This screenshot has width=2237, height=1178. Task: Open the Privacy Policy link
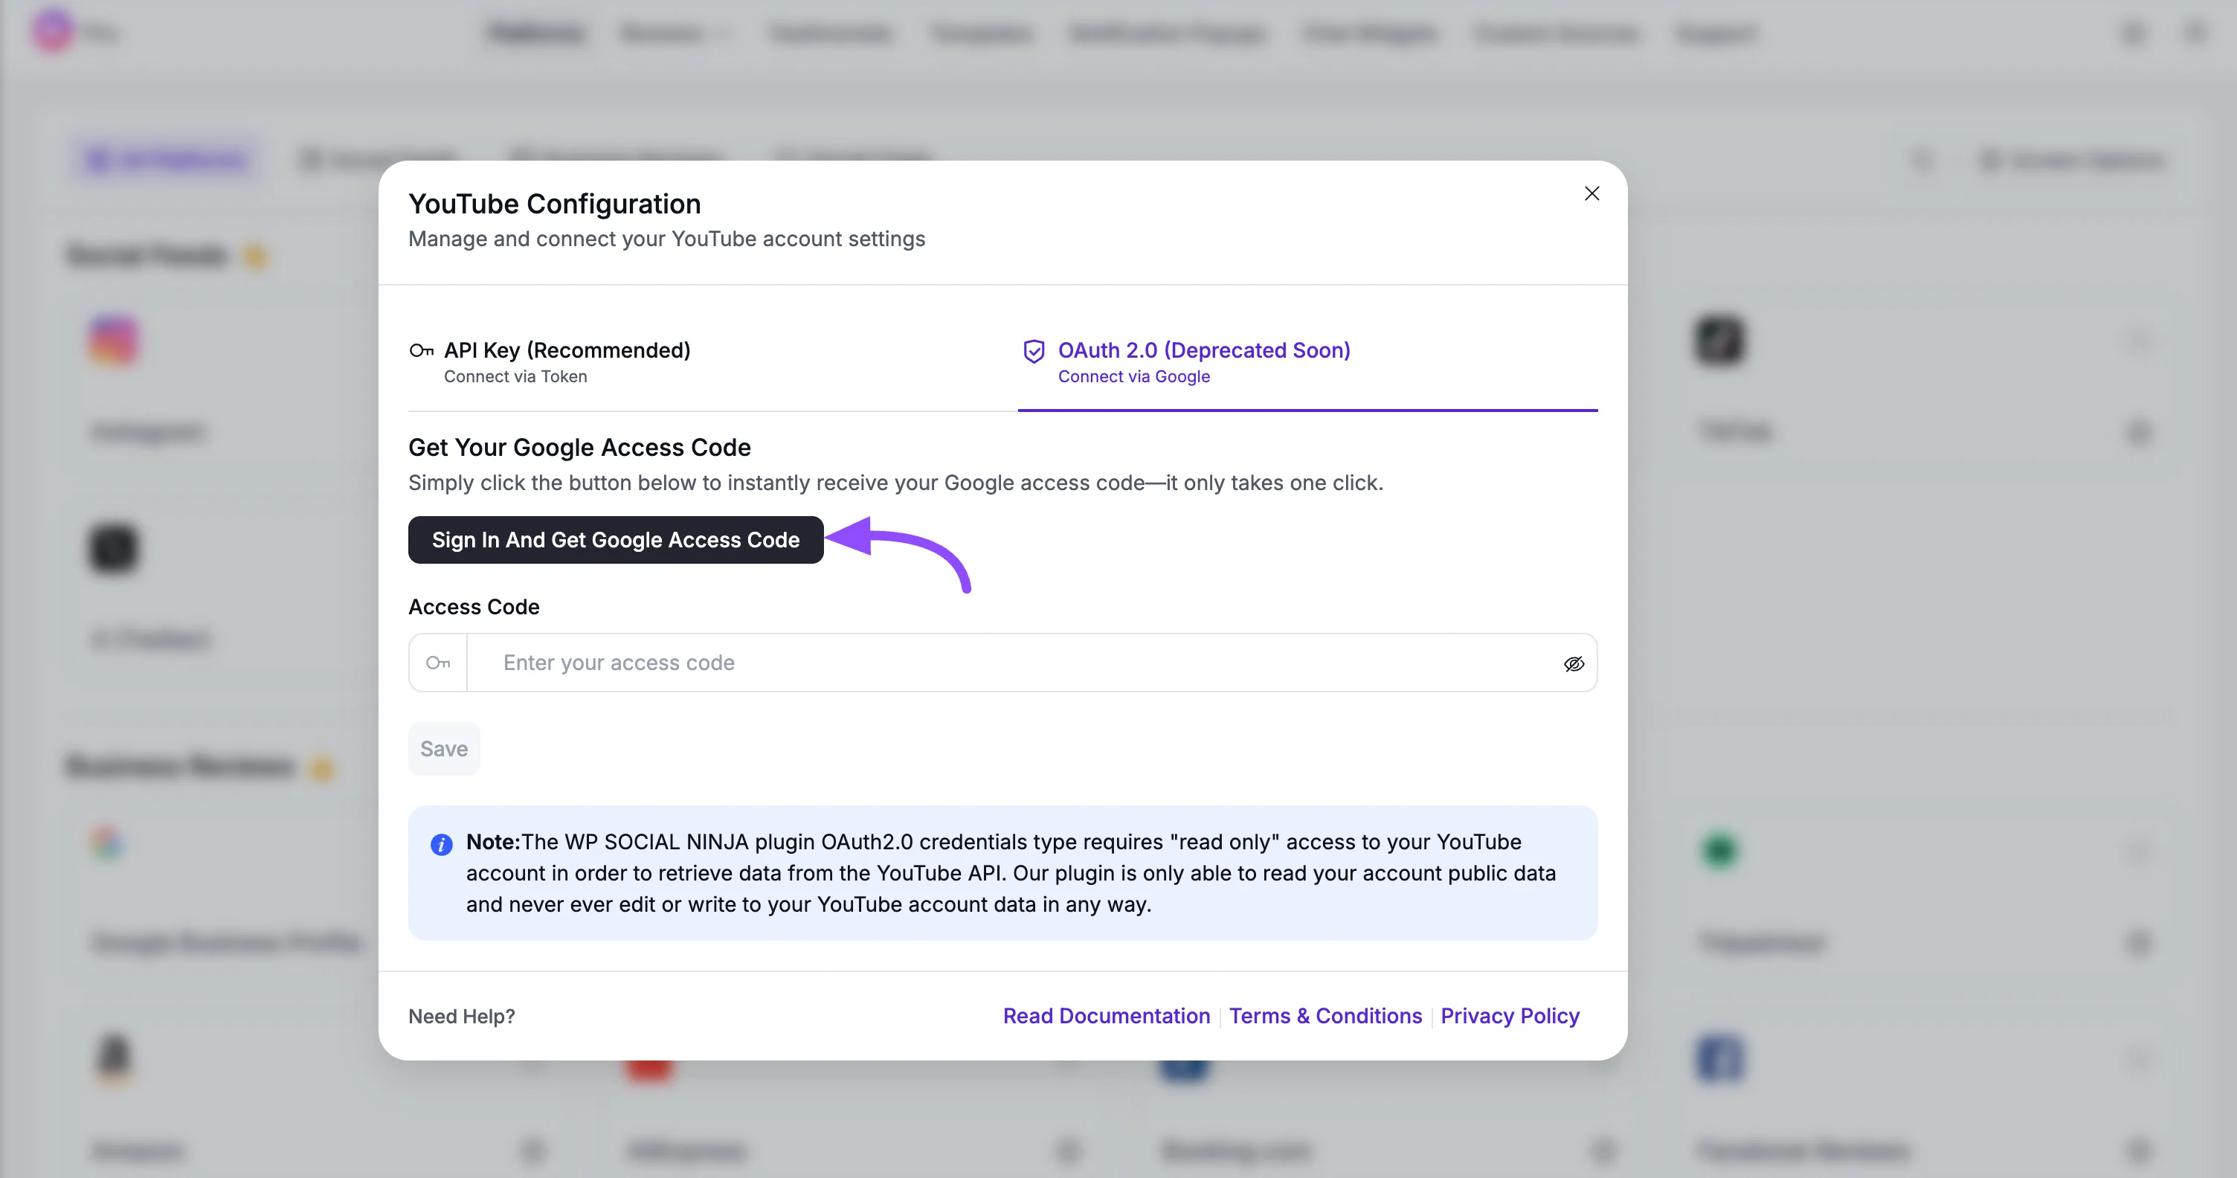coord(1509,1016)
